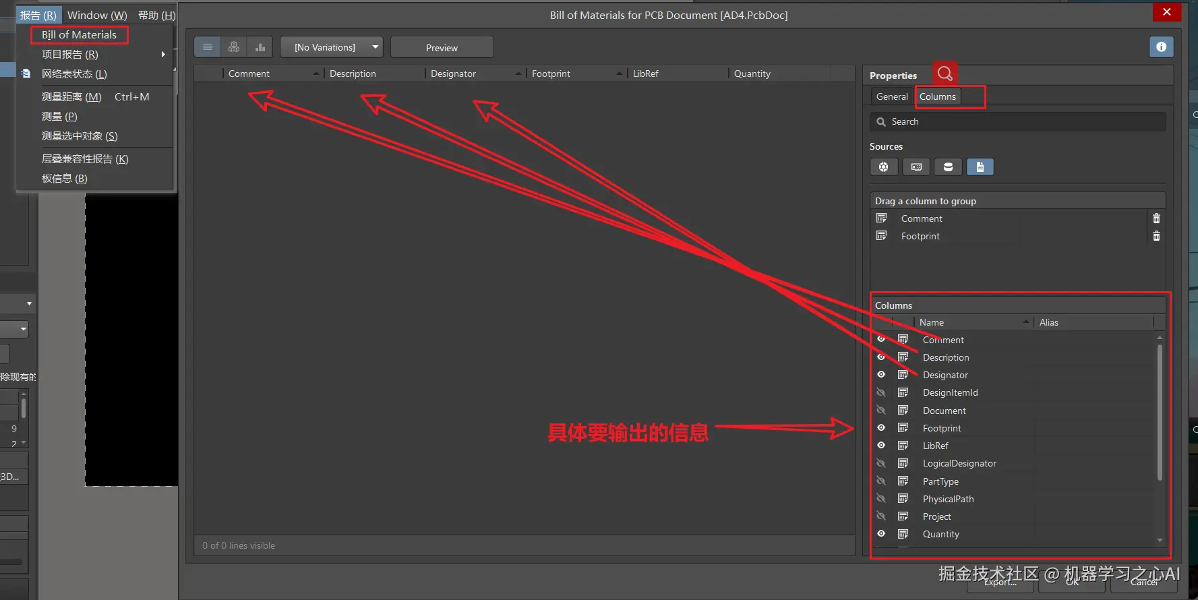Click the Footprint grouping column icon

pyautogui.click(x=881, y=235)
